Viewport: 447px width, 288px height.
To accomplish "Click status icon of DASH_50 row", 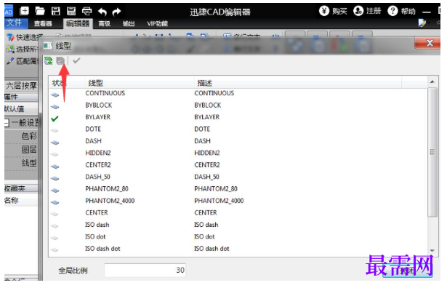I will 55,178.
